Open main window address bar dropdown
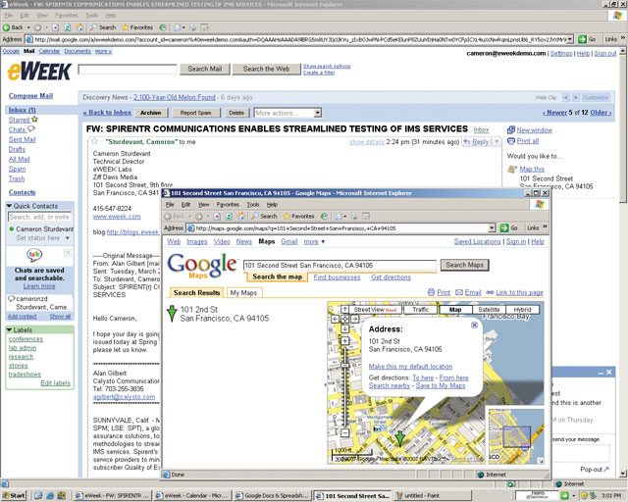 coord(570,39)
